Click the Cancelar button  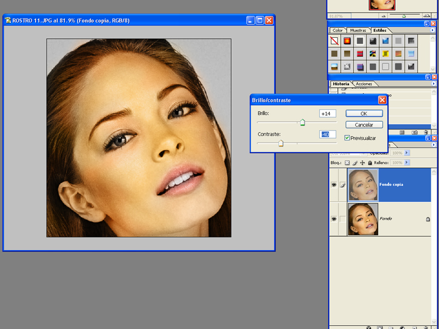[364, 125]
